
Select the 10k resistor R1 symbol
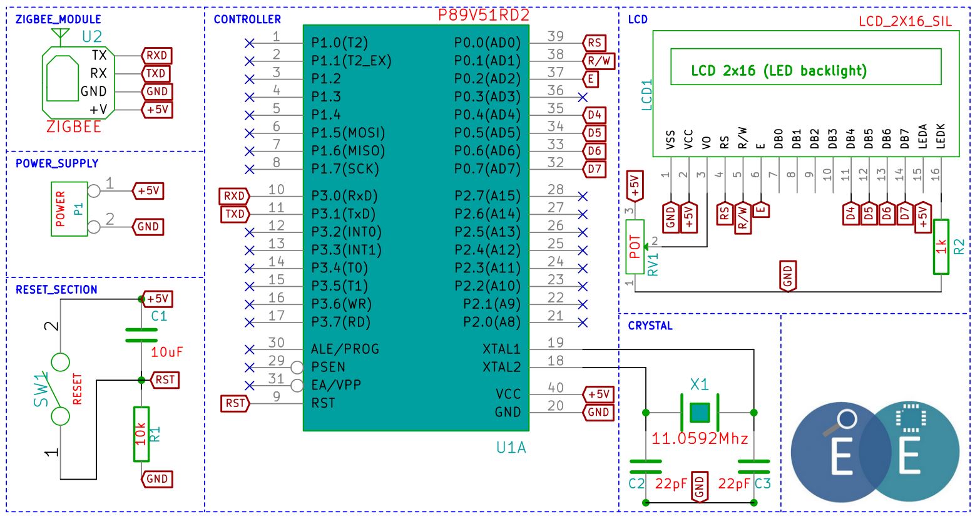click(x=141, y=434)
